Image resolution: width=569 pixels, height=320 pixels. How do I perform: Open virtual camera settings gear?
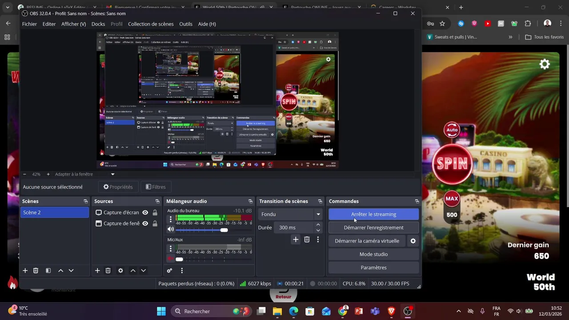point(413,241)
